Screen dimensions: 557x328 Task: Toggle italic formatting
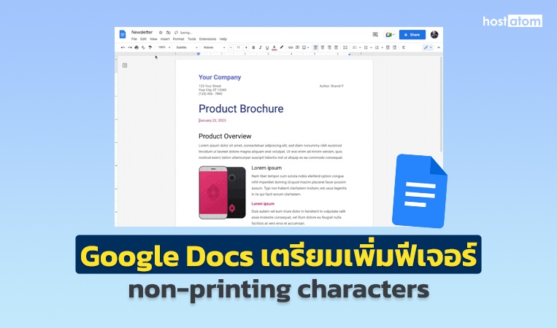[261, 47]
